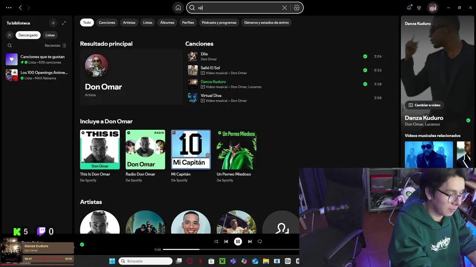The width and height of the screenshot is (476, 267).
Task: Toggle repeat mode
Action: click(260, 241)
